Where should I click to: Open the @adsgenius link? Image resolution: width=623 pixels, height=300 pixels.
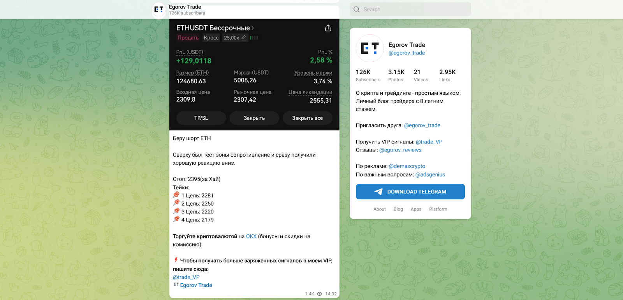(430, 174)
